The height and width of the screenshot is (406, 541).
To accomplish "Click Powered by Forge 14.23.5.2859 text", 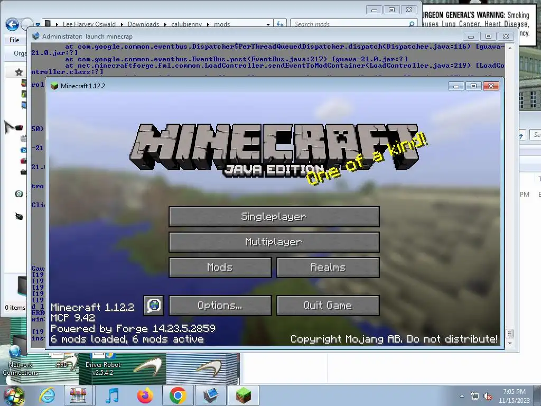I will [x=133, y=328].
